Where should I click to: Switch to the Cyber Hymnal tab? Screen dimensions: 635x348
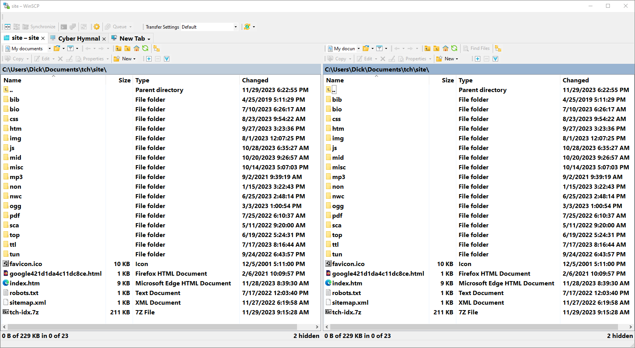(x=79, y=38)
